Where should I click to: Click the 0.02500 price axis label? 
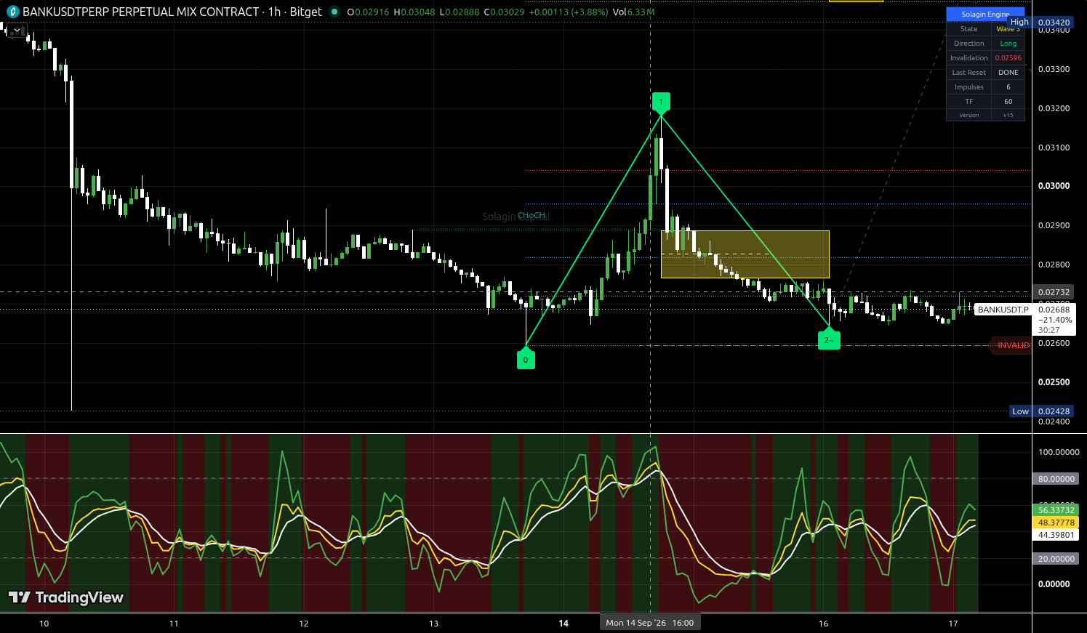1054,382
